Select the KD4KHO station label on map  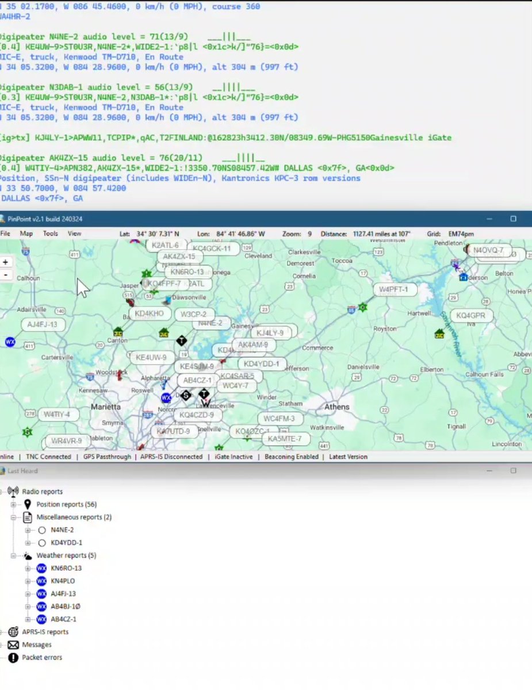(x=150, y=313)
